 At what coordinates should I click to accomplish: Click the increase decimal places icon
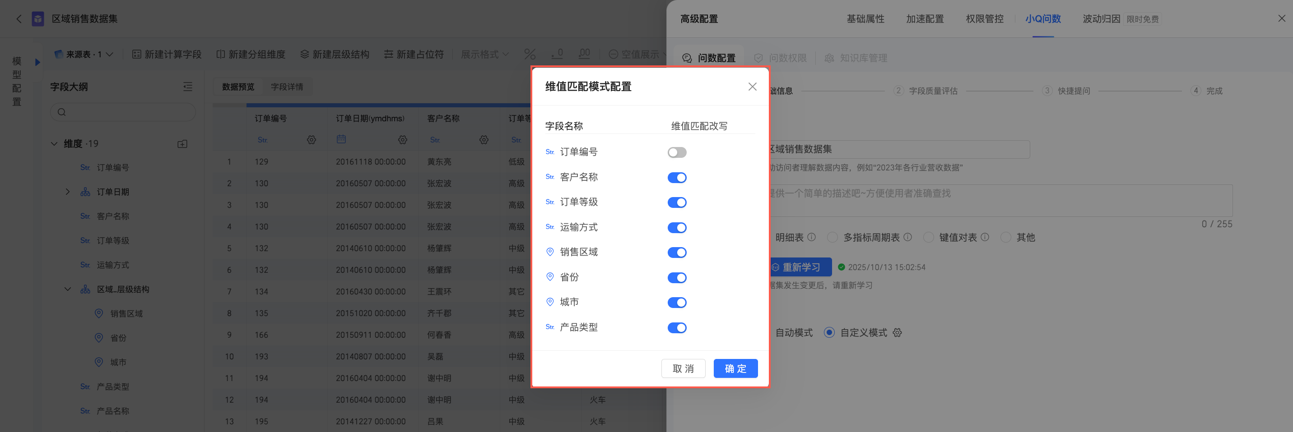[584, 54]
